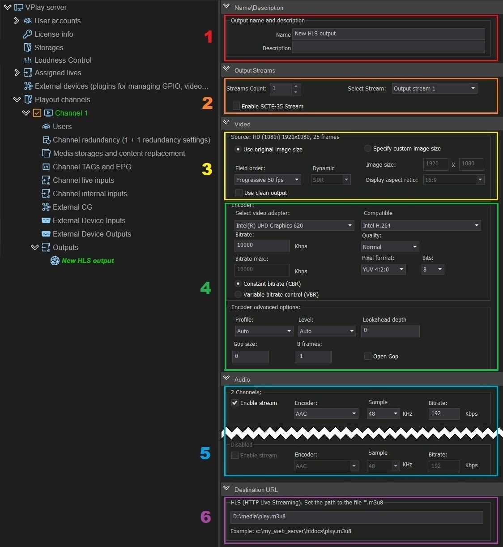This screenshot has height=547, width=503.
Task: Click the Description input field
Action: click(388, 47)
